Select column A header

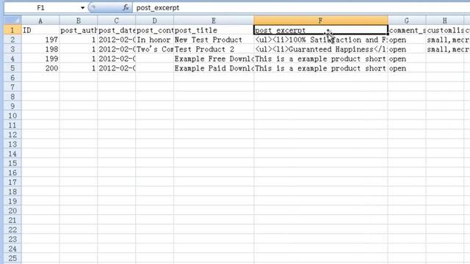click(x=40, y=21)
